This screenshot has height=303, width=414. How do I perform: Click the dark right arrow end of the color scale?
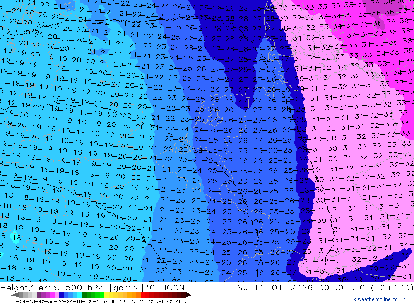188,295
